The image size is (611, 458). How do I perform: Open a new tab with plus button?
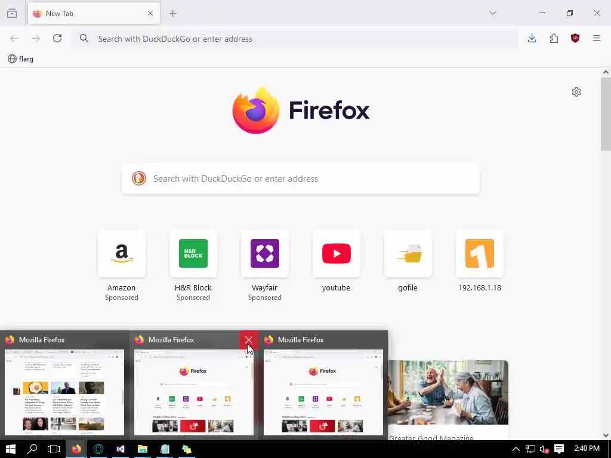coord(172,14)
